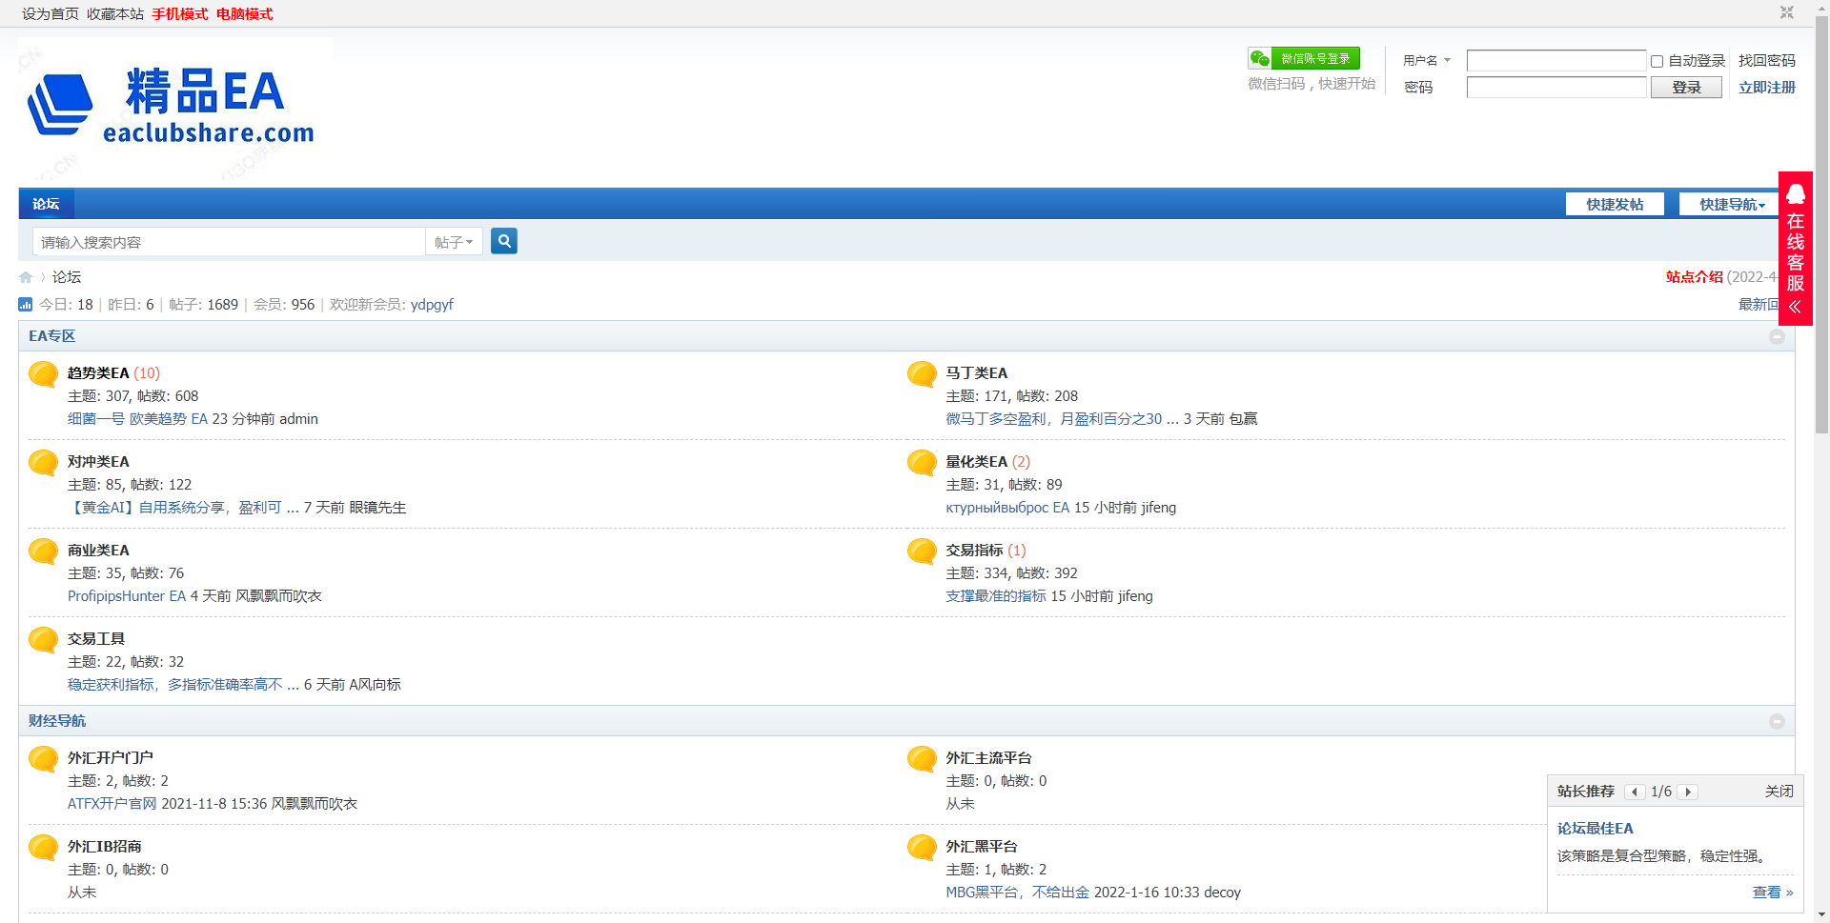Click 设为首页 in top bar

click(x=51, y=14)
